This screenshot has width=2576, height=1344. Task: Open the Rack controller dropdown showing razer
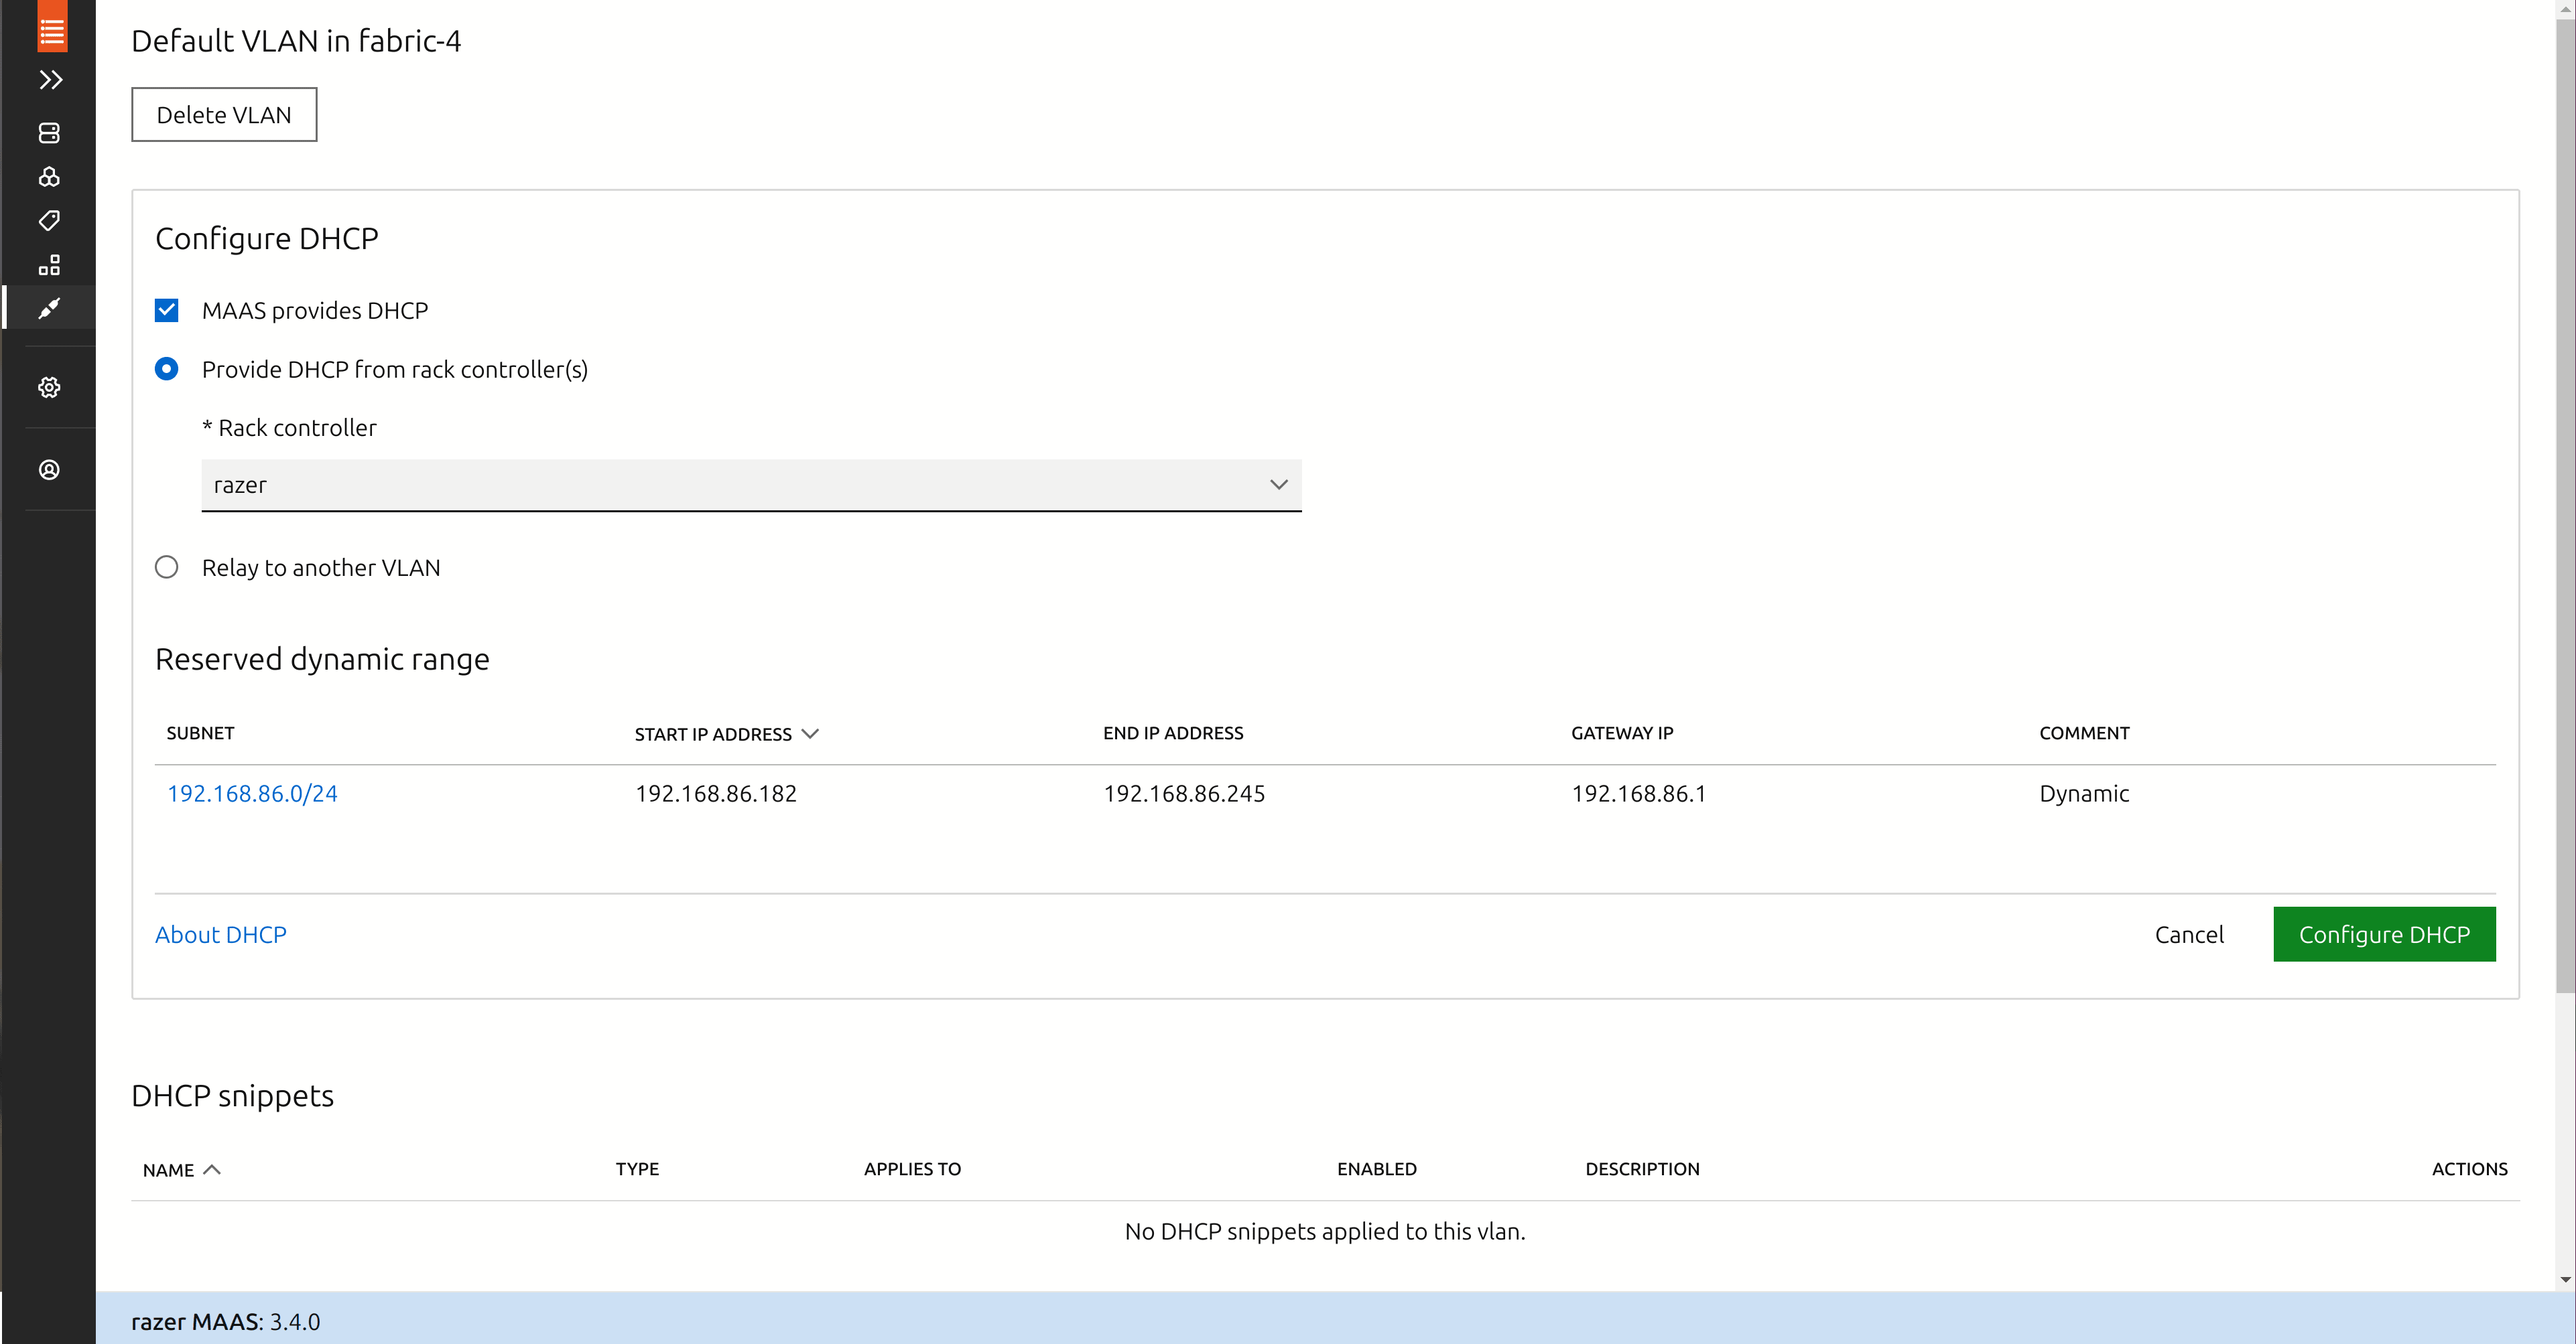click(751, 485)
